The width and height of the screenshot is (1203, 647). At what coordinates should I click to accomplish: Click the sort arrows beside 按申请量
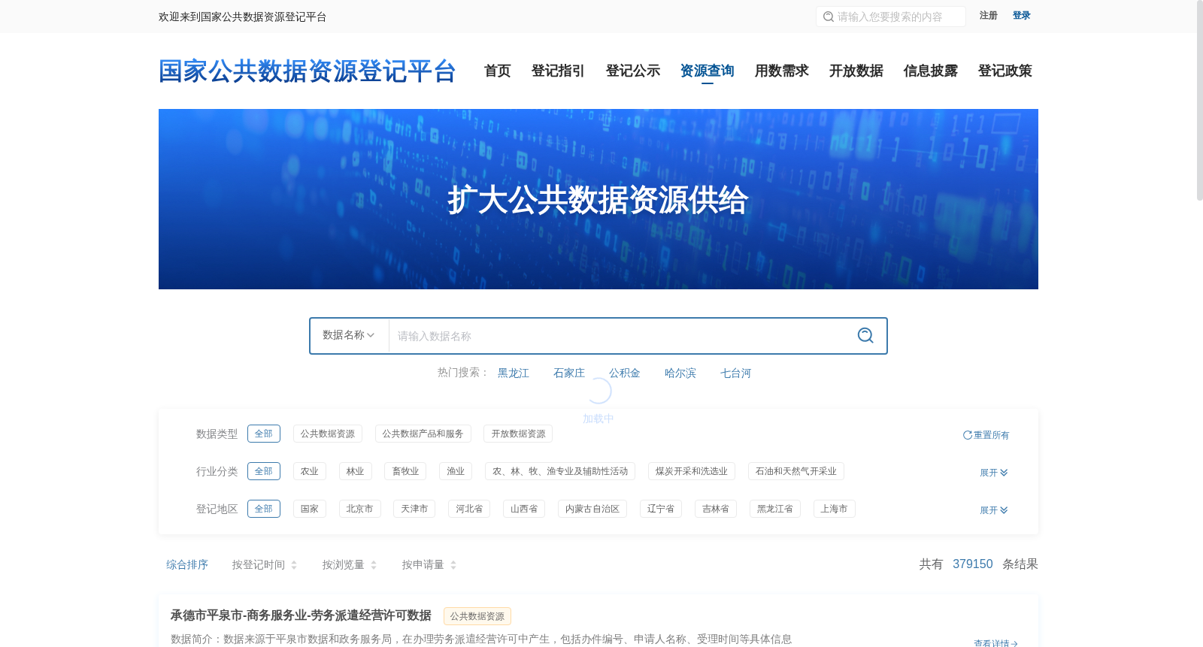[x=453, y=565]
